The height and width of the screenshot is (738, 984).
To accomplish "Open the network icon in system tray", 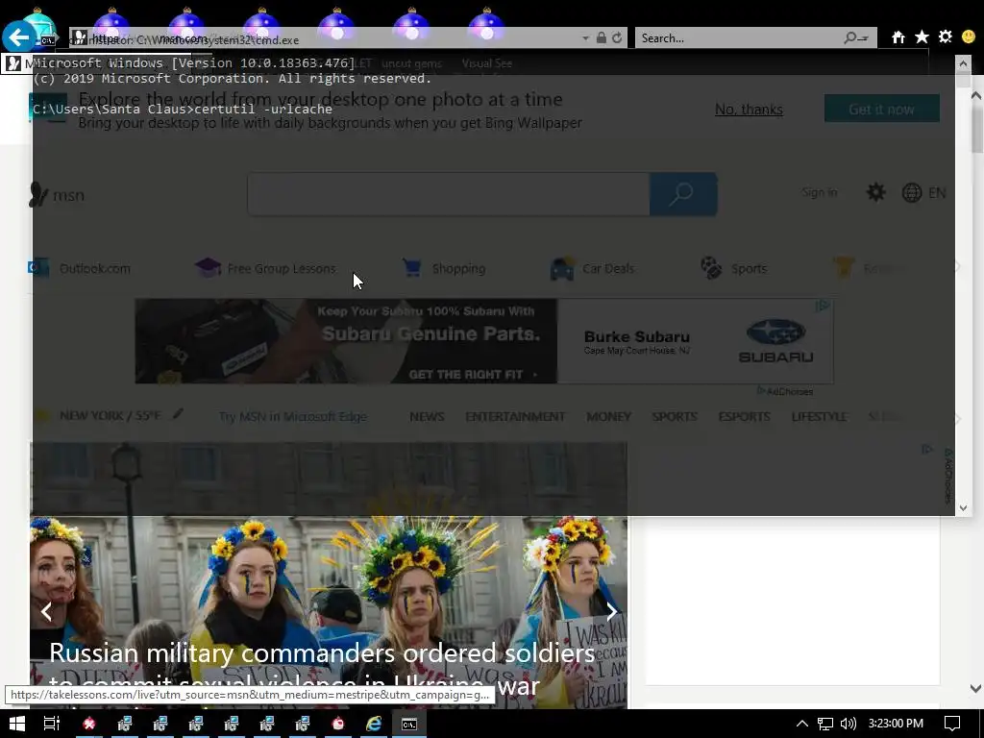I will (x=824, y=724).
